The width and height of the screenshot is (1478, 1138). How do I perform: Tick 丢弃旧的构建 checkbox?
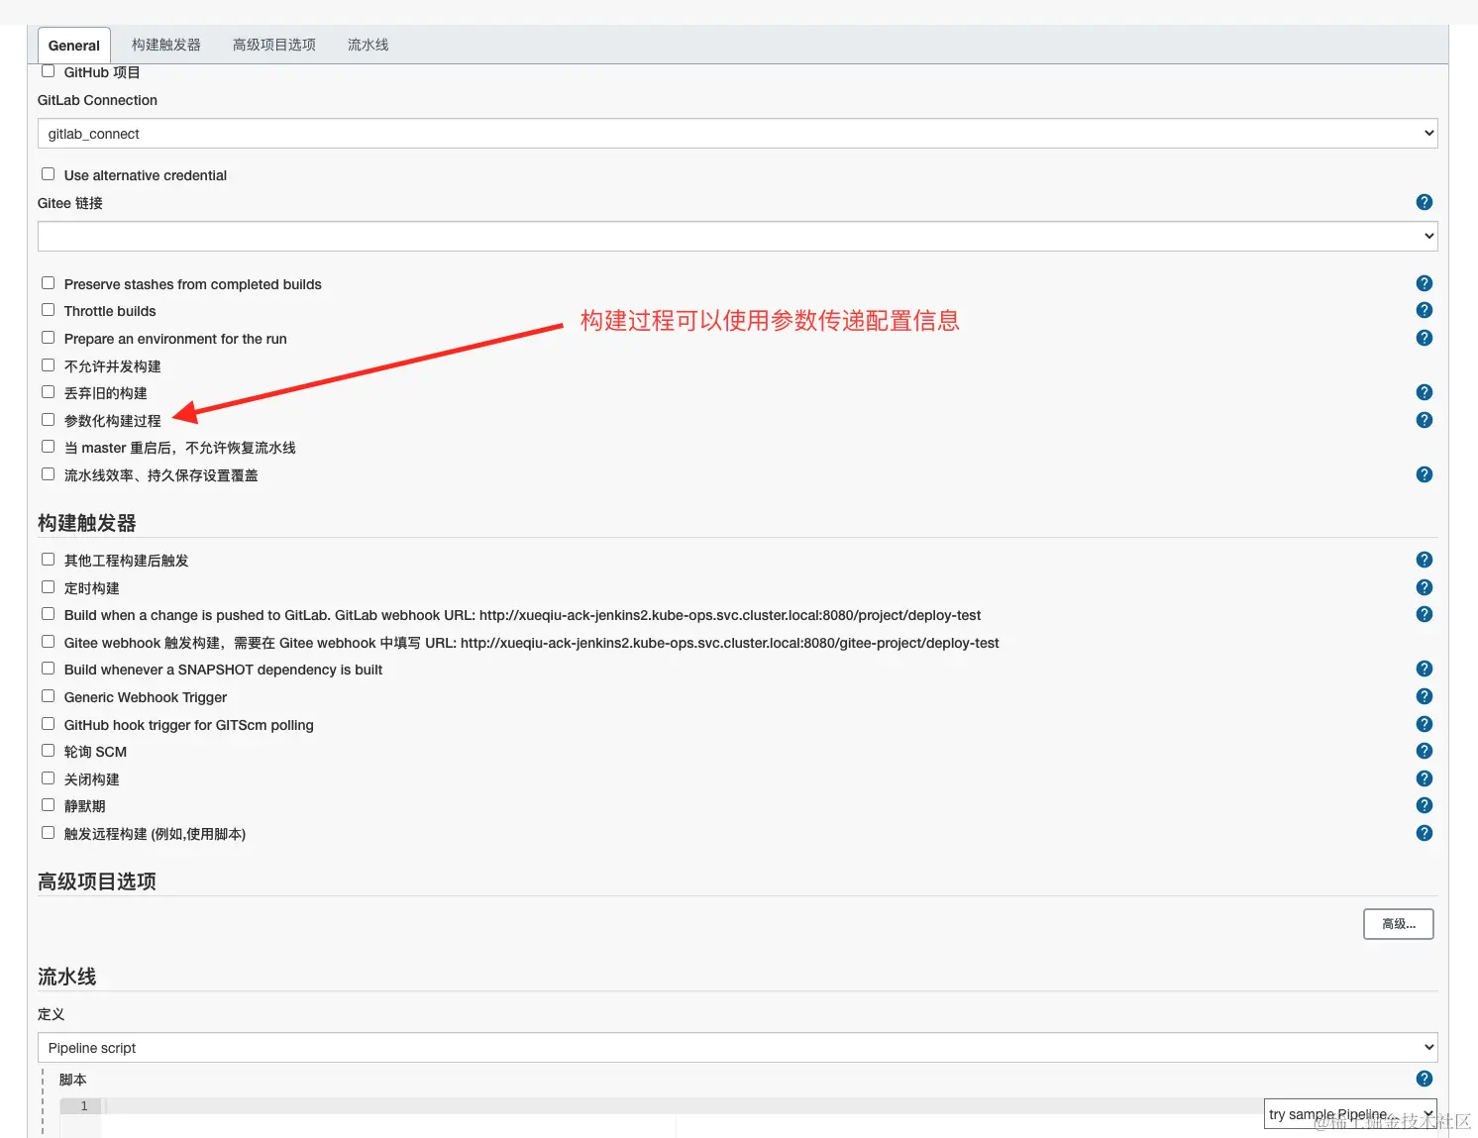click(x=48, y=392)
